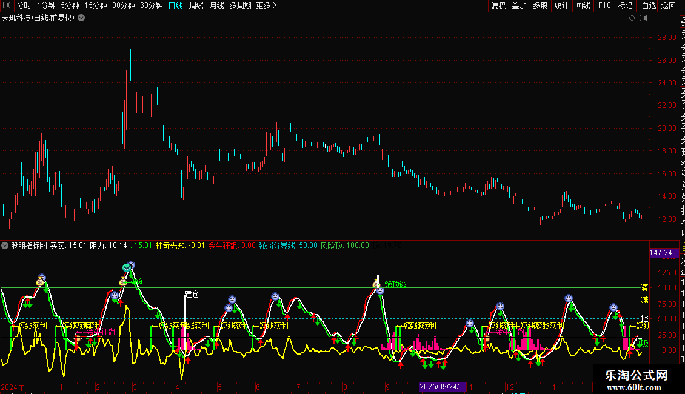Click the 标记 mark button
Image resolution: width=685 pixels, height=394 pixels.
[x=625, y=5]
